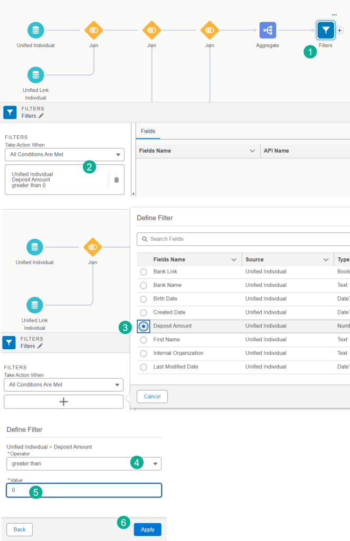Select the Deposit Amount radio button

[x=143, y=327]
